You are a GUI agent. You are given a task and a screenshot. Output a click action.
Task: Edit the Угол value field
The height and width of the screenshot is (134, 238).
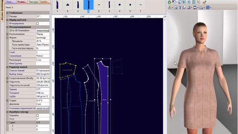click(x=43, y=119)
